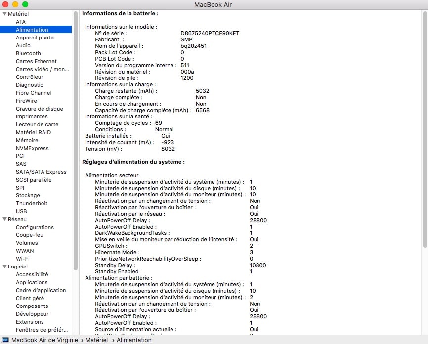
Task: Click the laptop icon in path bar
Action: click(5, 340)
